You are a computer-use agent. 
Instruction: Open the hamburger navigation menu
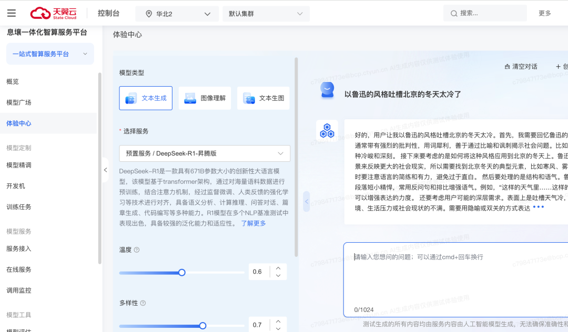pyautogui.click(x=12, y=13)
